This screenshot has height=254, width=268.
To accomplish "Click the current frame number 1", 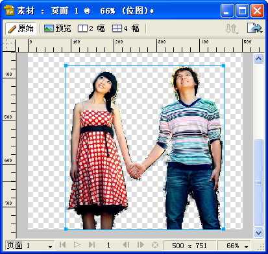I will 108,245.
